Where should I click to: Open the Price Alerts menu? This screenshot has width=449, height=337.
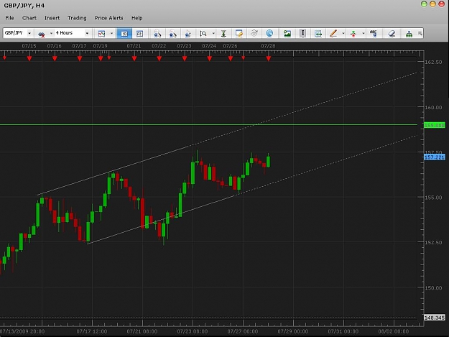(x=108, y=18)
